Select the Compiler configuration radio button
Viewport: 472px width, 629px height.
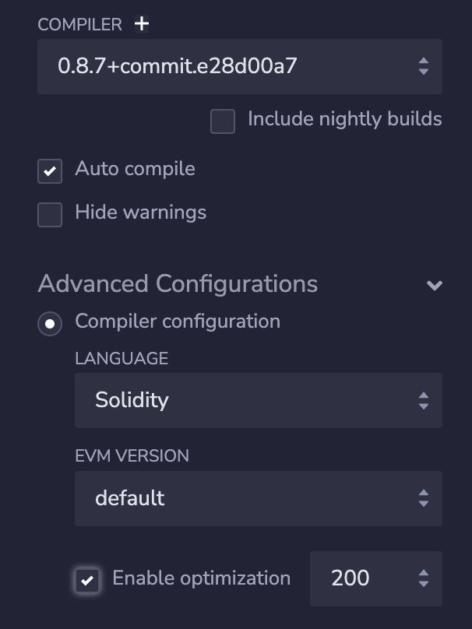50,324
